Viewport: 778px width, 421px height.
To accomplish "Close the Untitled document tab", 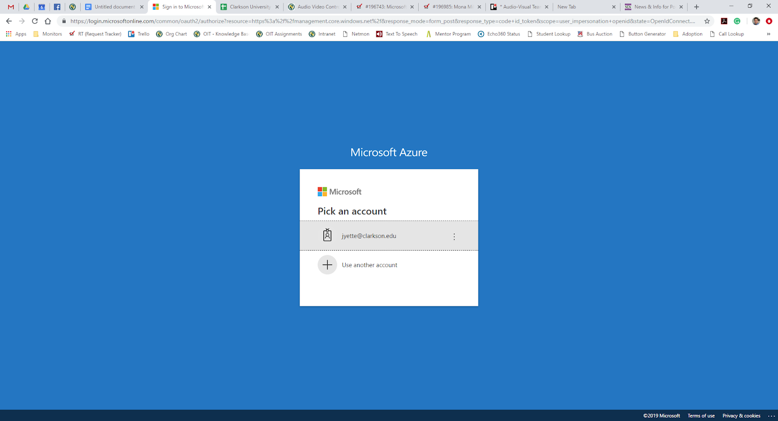I will pyautogui.click(x=142, y=7).
